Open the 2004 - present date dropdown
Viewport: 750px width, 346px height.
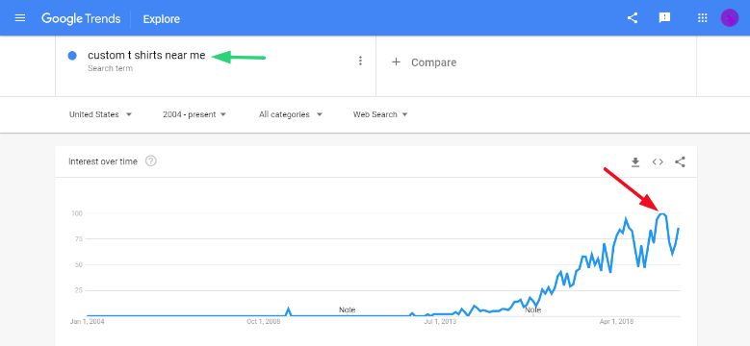click(194, 114)
